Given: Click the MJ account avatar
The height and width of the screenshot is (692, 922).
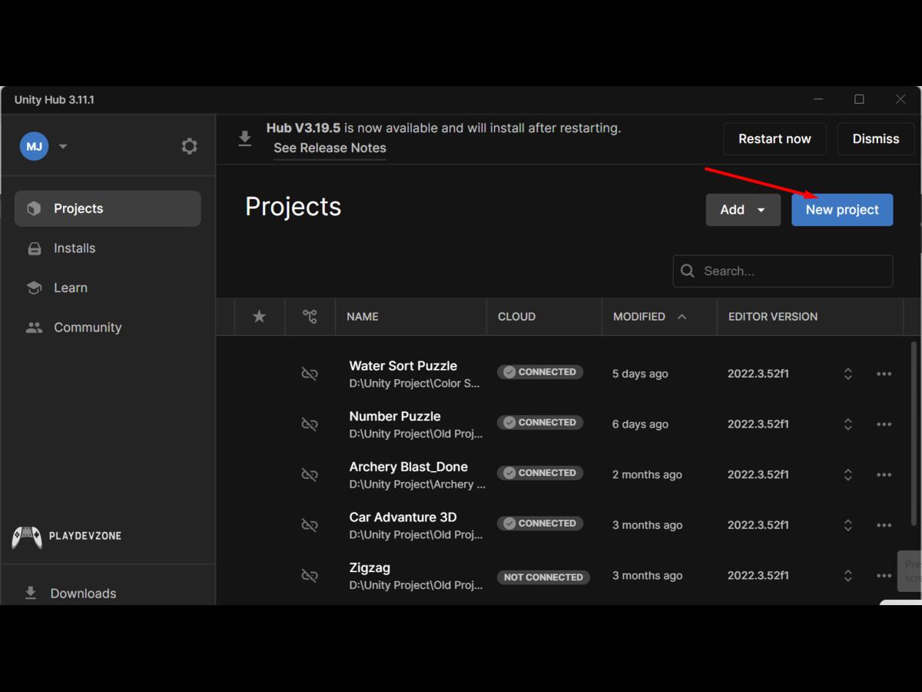Looking at the screenshot, I should tap(34, 146).
